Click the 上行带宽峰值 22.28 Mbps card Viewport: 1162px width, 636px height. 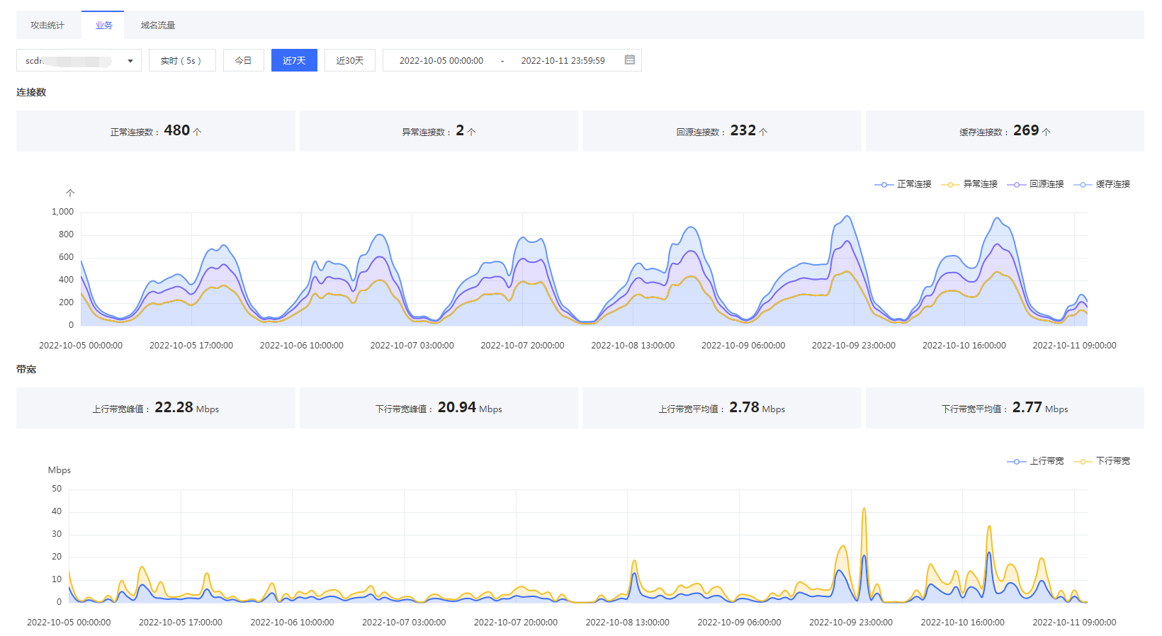click(156, 408)
